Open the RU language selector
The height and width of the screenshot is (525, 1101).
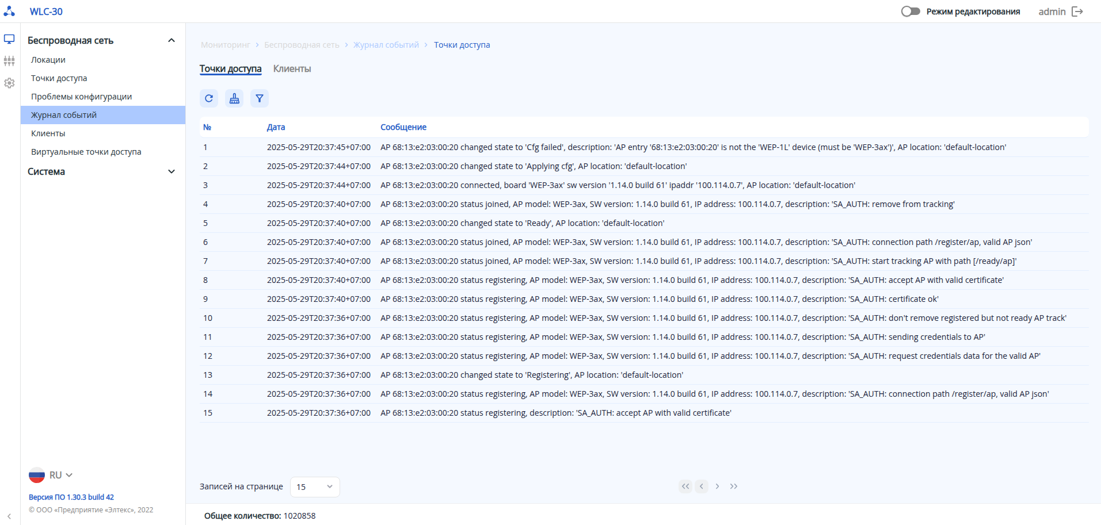51,475
